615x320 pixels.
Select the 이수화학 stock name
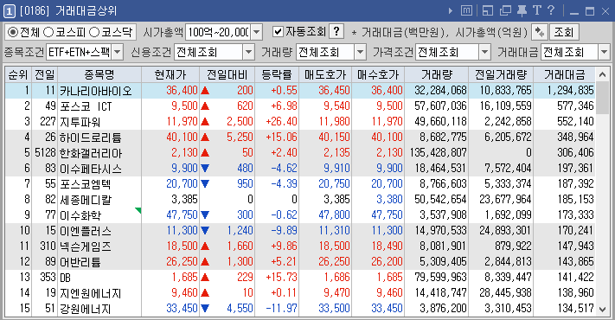(80, 215)
